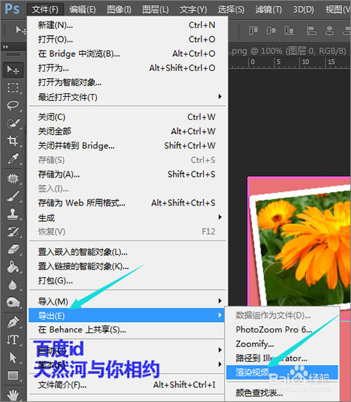Choose 关闭并转到 Bridge...
The width and height of the screenshot is (351, 402).
tap(127, 146)
